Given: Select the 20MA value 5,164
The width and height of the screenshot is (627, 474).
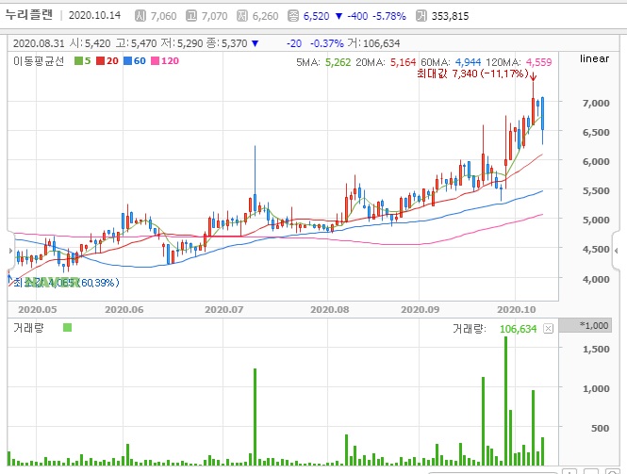Looking at the screenshot, I should coord(404,62).
